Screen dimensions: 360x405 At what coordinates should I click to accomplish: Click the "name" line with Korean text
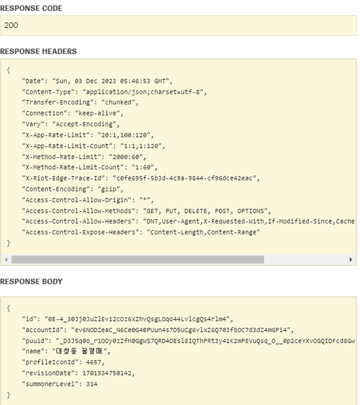coord(66,352)
